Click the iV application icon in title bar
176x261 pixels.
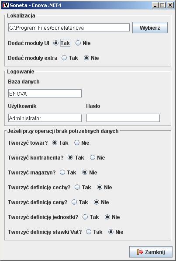coord(6,5)
